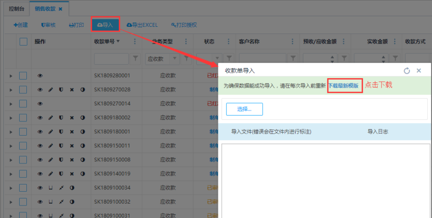Click the pencil edit icon for SK1809270028
432x218 pixels.
(51, 90)
